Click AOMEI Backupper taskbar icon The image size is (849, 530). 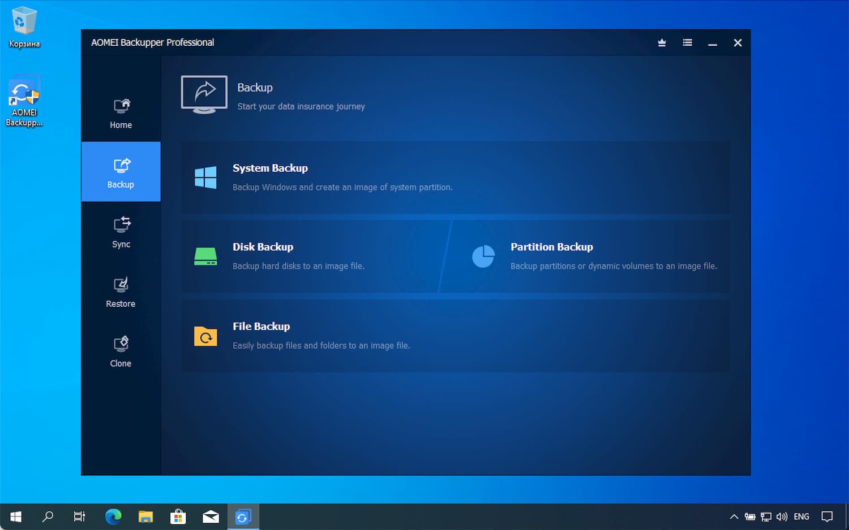(243, 516)
